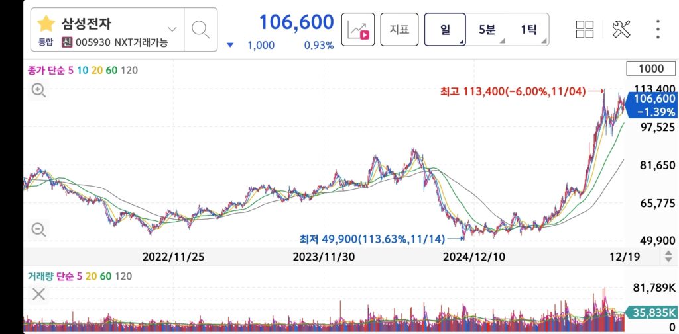Image resolution: width=679 pixels, height=334 pixels.
Task: Open the stock search magnifier
Action: [x=200, y=29]
